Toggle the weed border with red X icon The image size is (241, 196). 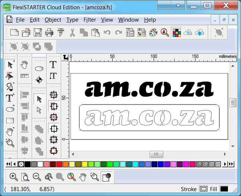coord(54,117)
